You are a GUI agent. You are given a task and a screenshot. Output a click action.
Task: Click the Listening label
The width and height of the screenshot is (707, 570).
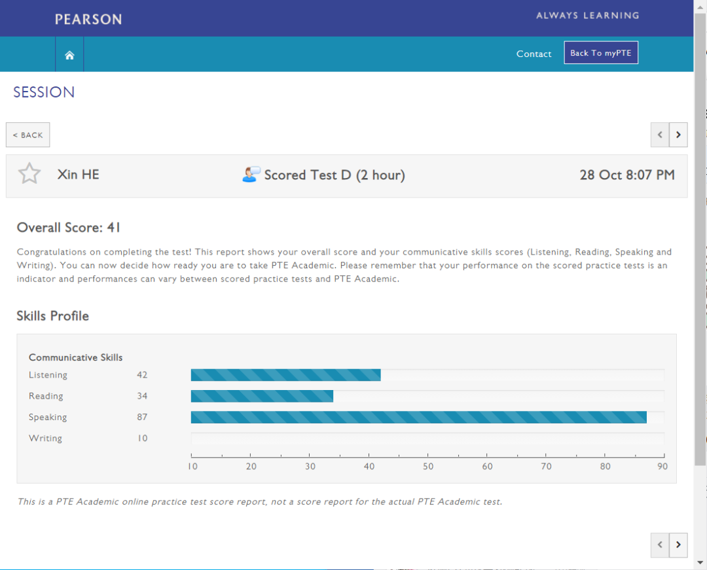pyautogui.click(x=48, y=375)
